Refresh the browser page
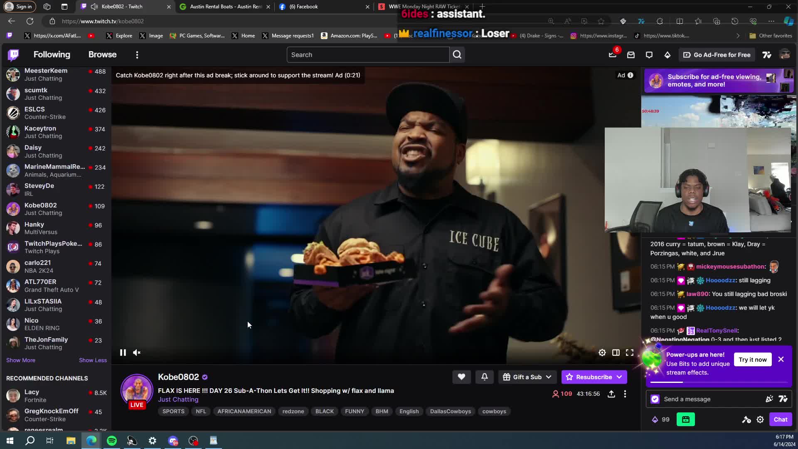This screenshot has height=449, width=798. 30,21
